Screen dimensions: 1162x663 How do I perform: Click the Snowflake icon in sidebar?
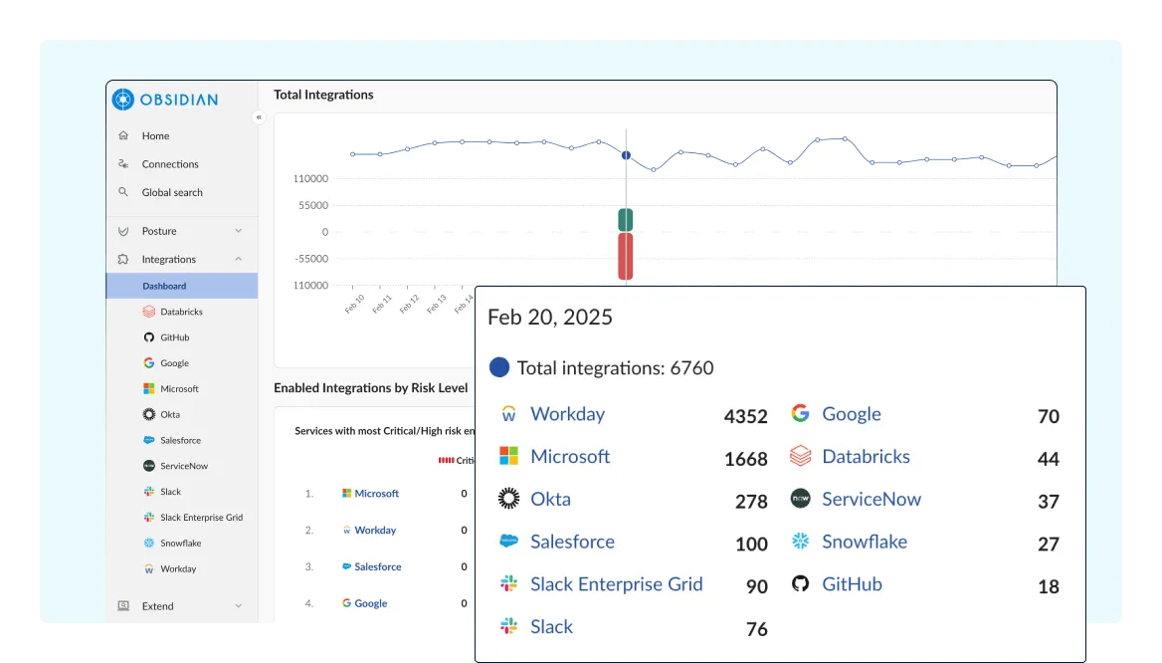(149, 543)
